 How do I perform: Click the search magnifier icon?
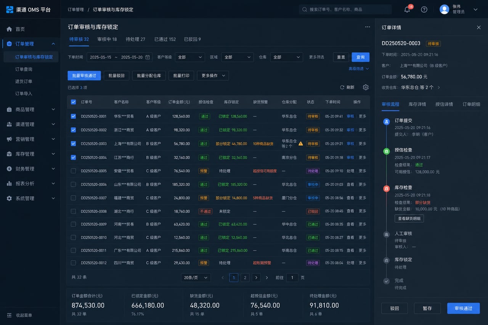(x=305, y=10)
